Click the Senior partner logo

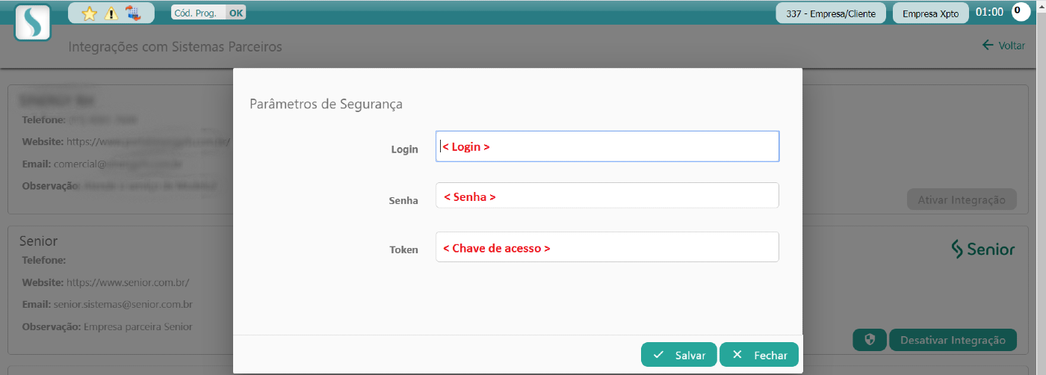coord(982,250)
